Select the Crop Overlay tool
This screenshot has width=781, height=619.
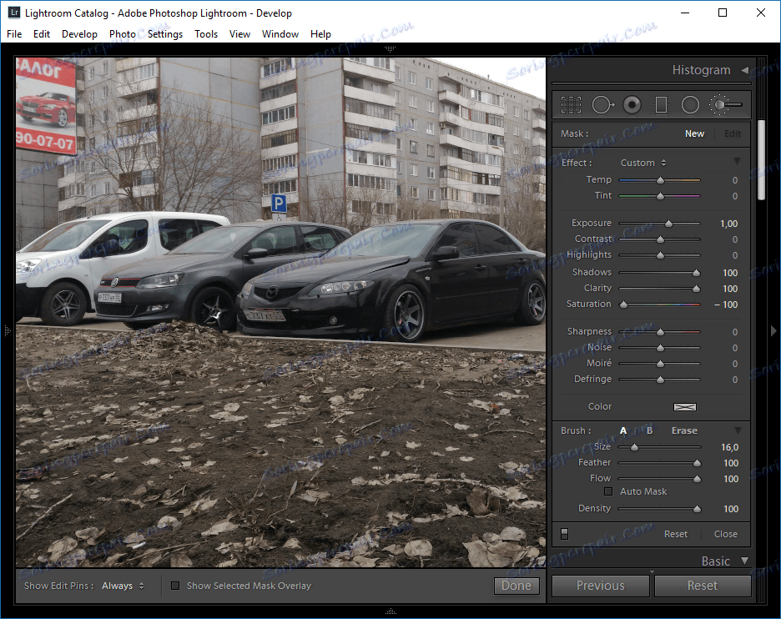tap(571, 104)
